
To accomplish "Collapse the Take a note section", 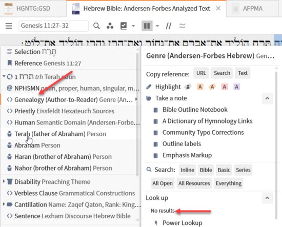I will click(x=267, y=98).
